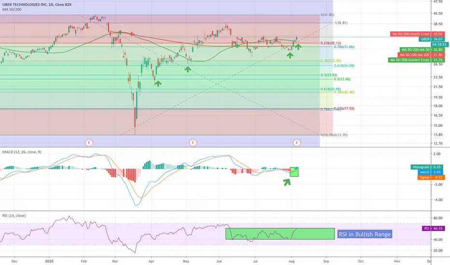Select the MA 200 31.40 price label

pos(421,55)
